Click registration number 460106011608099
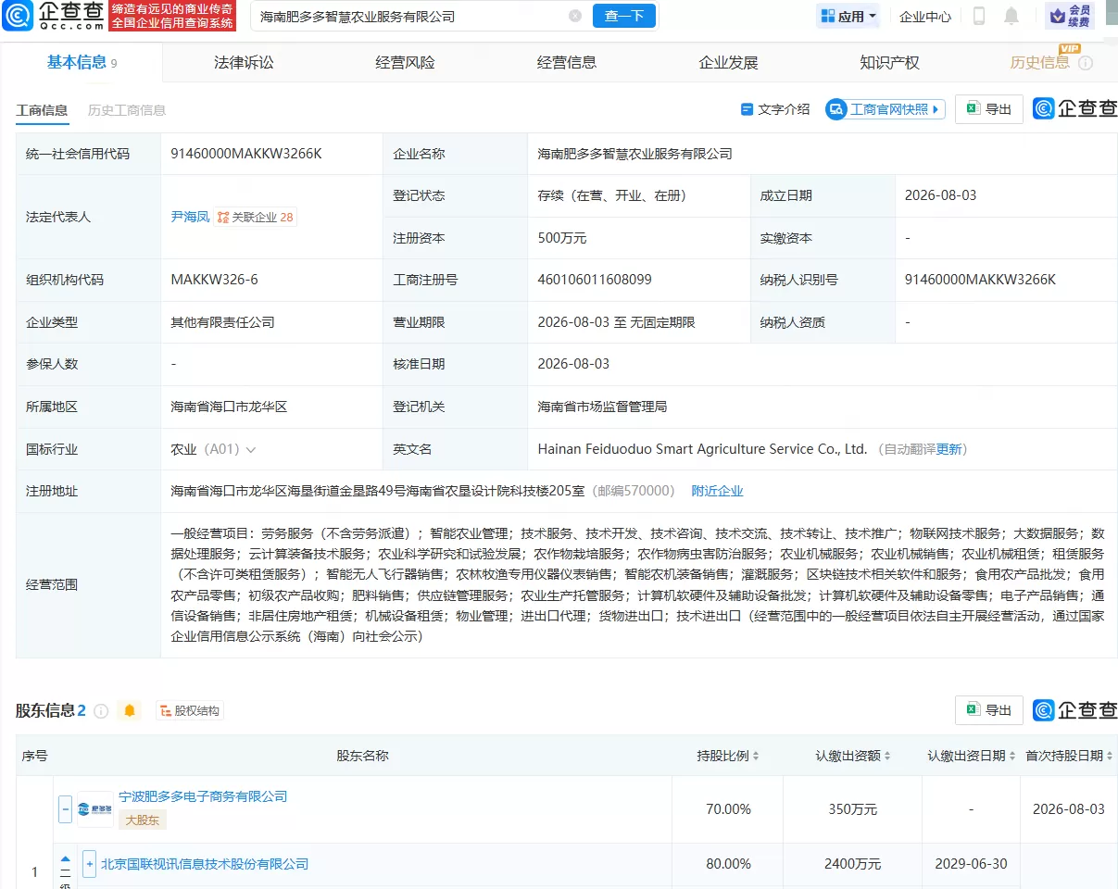The image size is (1118, 889). (595, 280)
